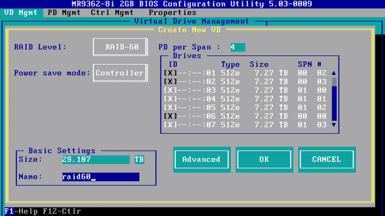Click the Create New VD dialog title
This screenshot has width=385, height=216.
189,30
